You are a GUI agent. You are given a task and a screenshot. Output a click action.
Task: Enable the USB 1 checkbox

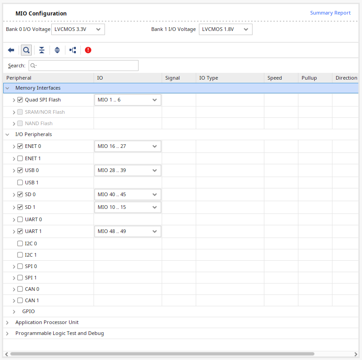(20, 183)
